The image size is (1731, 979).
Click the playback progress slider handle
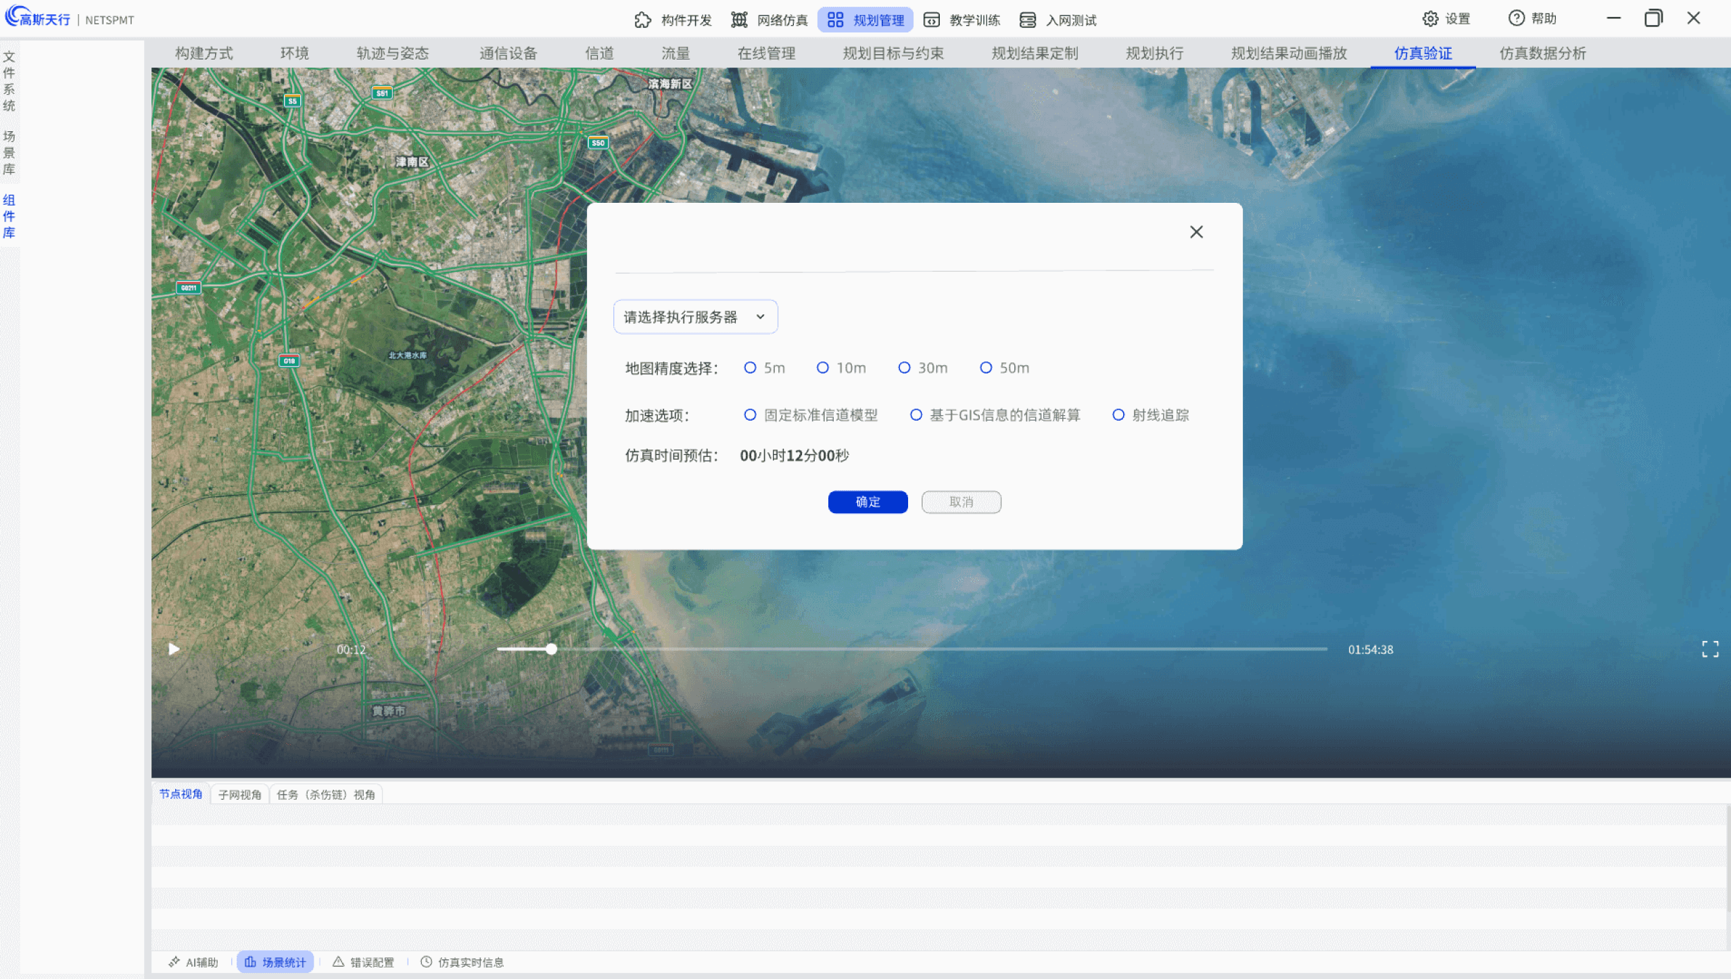pyautogui.click(x=551, y=649)
